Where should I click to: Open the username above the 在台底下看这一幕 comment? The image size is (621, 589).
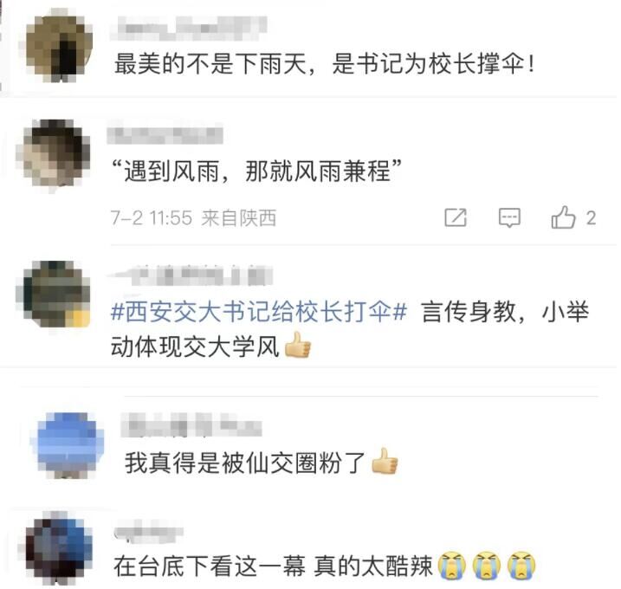pyautogui.click(x=148, y=534)
